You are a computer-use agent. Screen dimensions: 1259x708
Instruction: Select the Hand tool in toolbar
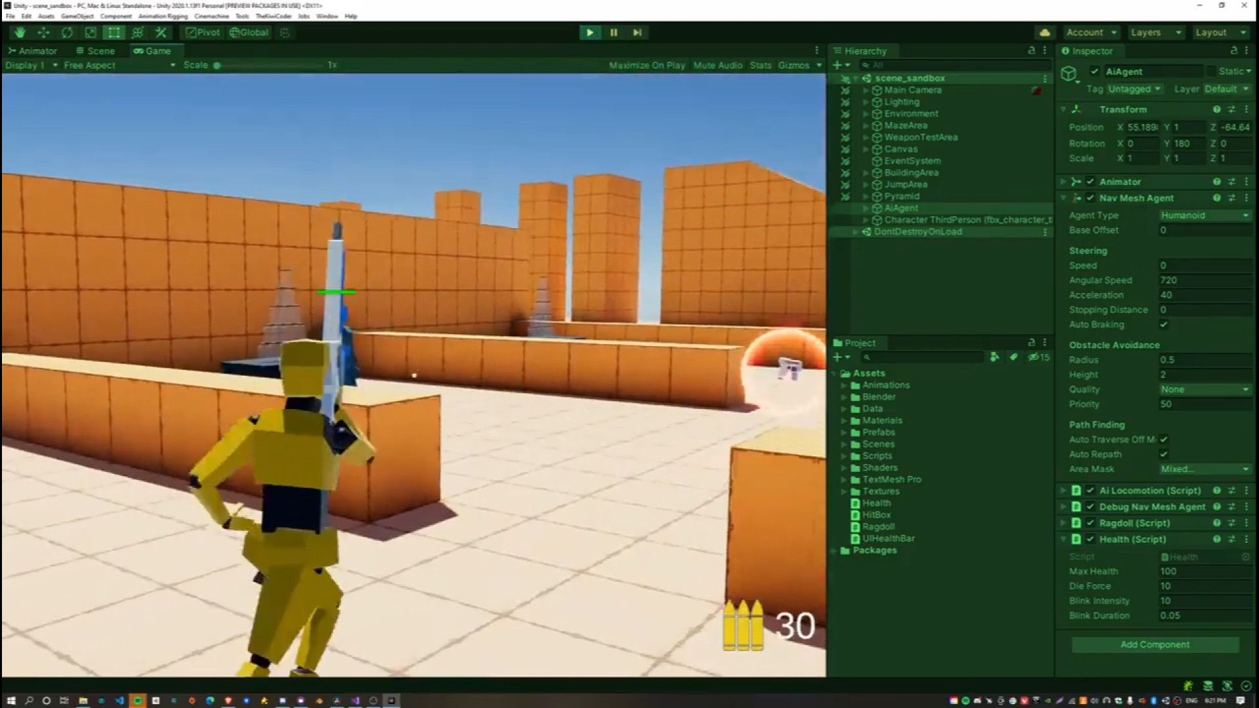tap(20, 32)
